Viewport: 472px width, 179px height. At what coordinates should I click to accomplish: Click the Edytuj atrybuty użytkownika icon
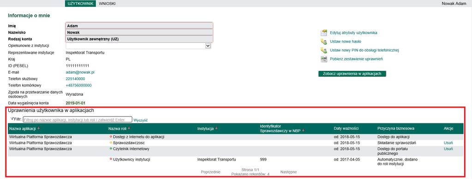pos(324,33)
